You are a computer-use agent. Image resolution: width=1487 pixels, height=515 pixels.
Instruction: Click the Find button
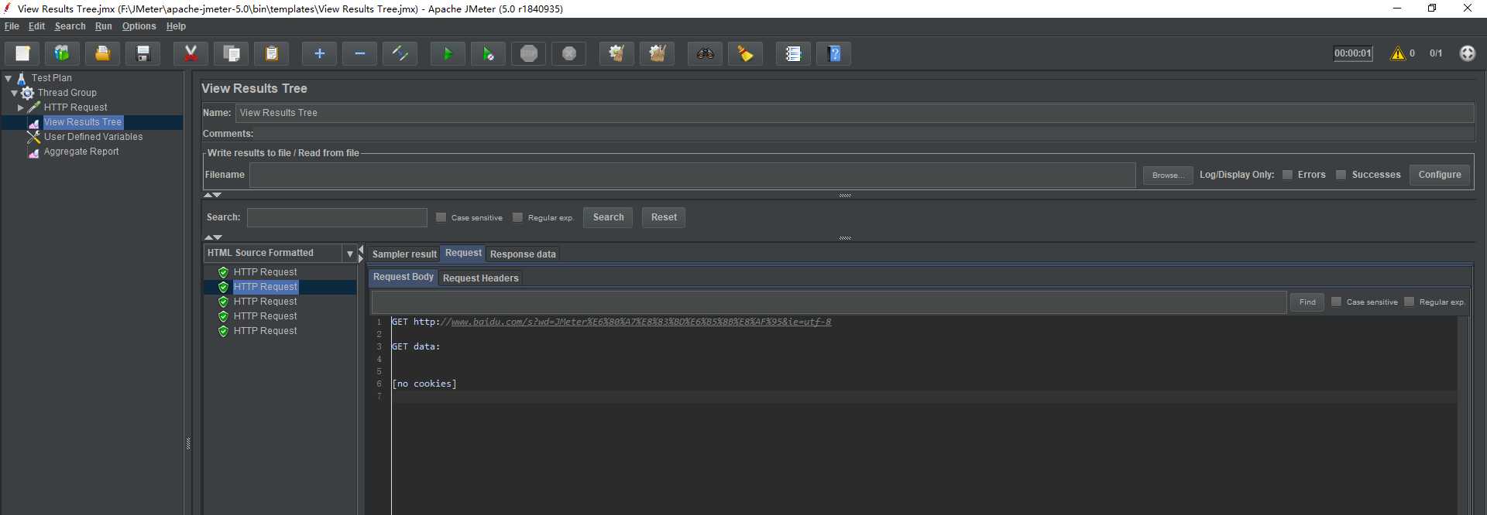[x=1307, y=302]
